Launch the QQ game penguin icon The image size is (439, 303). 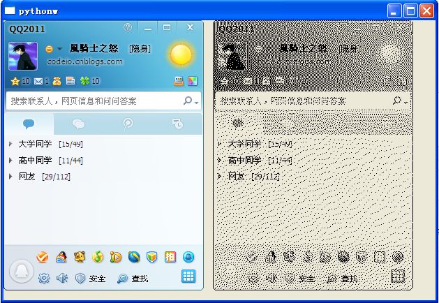tap(61, 257)
